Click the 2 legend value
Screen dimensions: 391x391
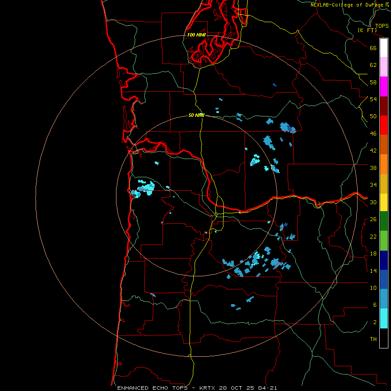click(375, 322)
